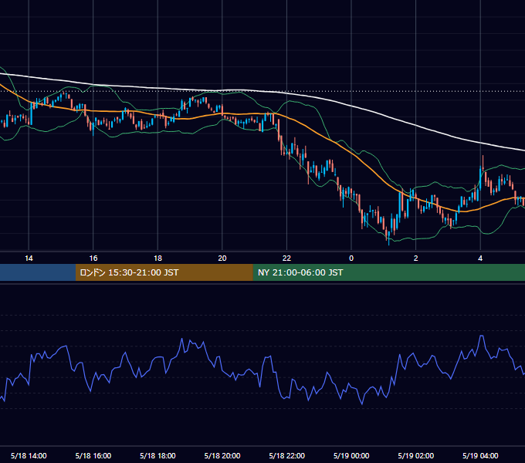Click the 5/19 02:00 date label
The image size is (525, 463).
[416, 455]
